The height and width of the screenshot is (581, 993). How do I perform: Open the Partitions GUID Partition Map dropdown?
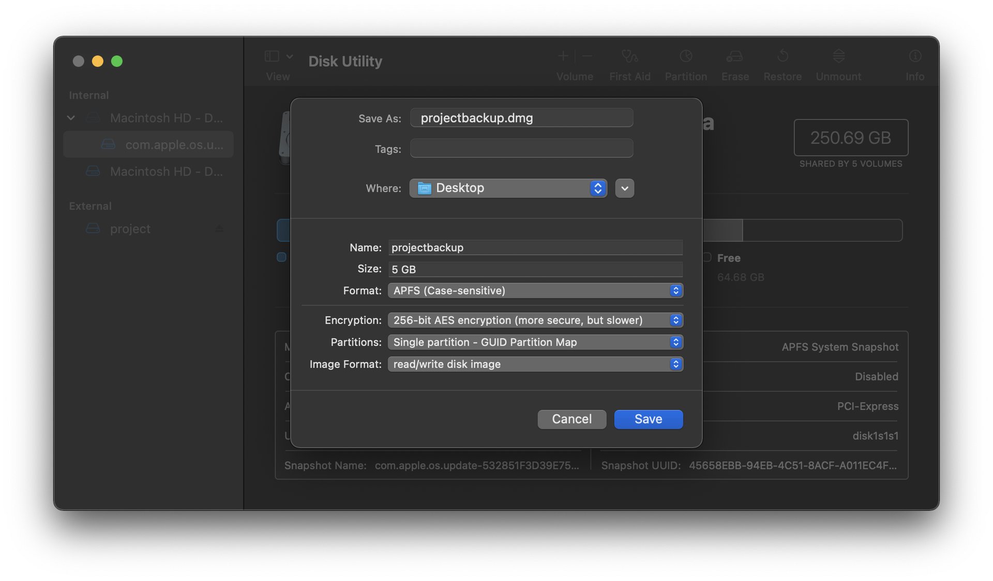(x=535, y=342)
